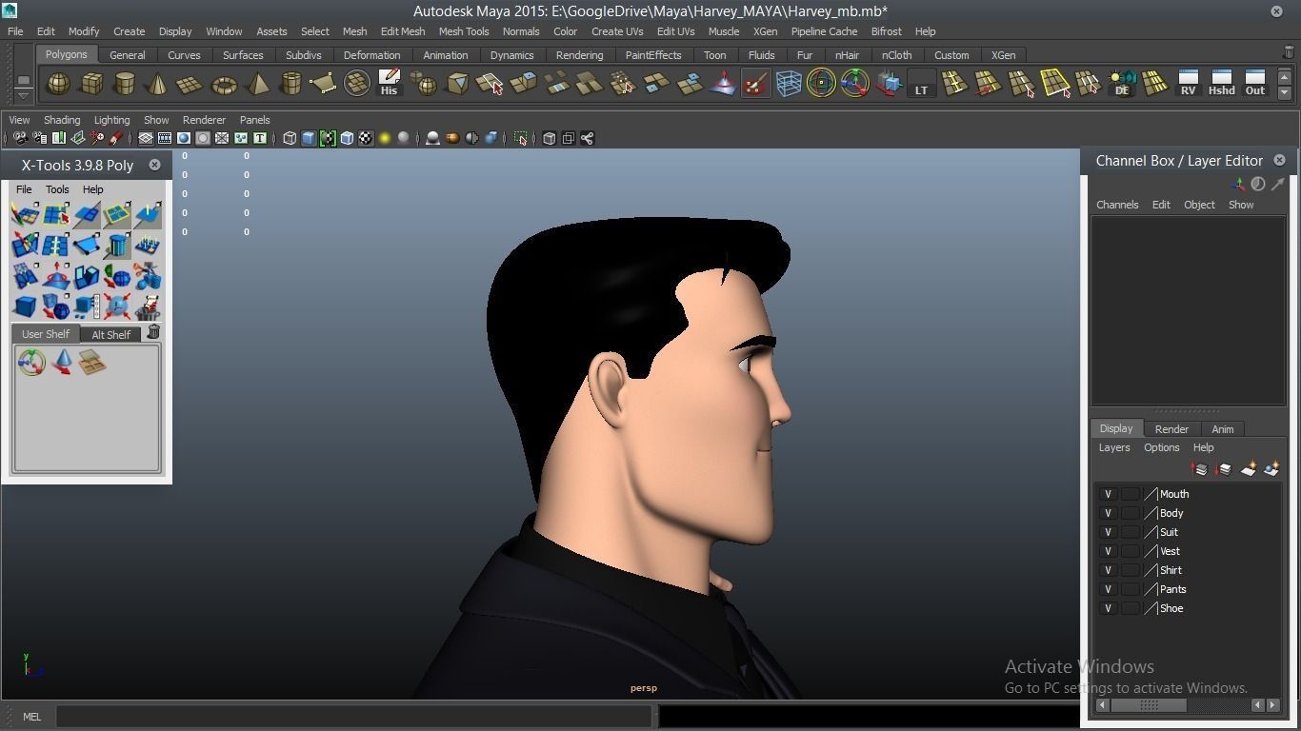
Task: Create a polygon pipe from shelf
Action: 290,84
